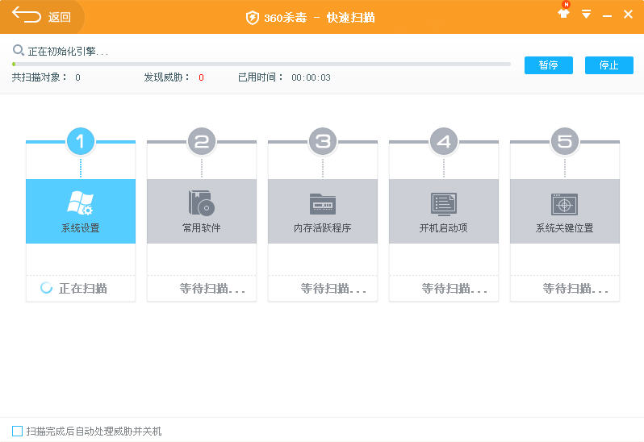
Task: Stop the scan with the 停止 button
Action: click(x=608, y=65)
